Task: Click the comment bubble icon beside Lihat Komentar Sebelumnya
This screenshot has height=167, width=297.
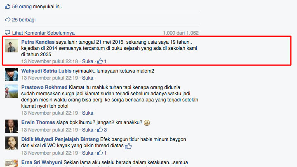Action: tap(7, 33)
